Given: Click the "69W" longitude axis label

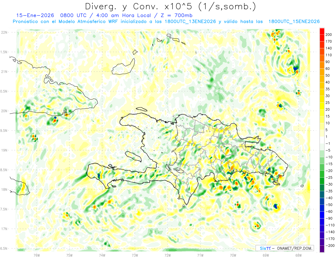Looking at the screenshot, I should click(265, 255).
